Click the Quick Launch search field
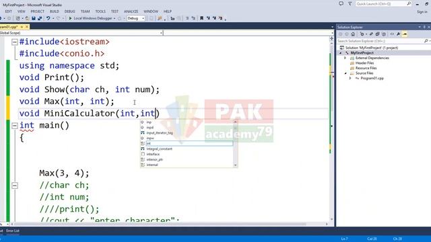This screenshot has width=431, height=242. coord(384,4)
